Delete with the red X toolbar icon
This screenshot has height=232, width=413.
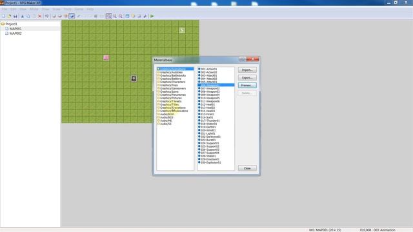pos(40,16)
